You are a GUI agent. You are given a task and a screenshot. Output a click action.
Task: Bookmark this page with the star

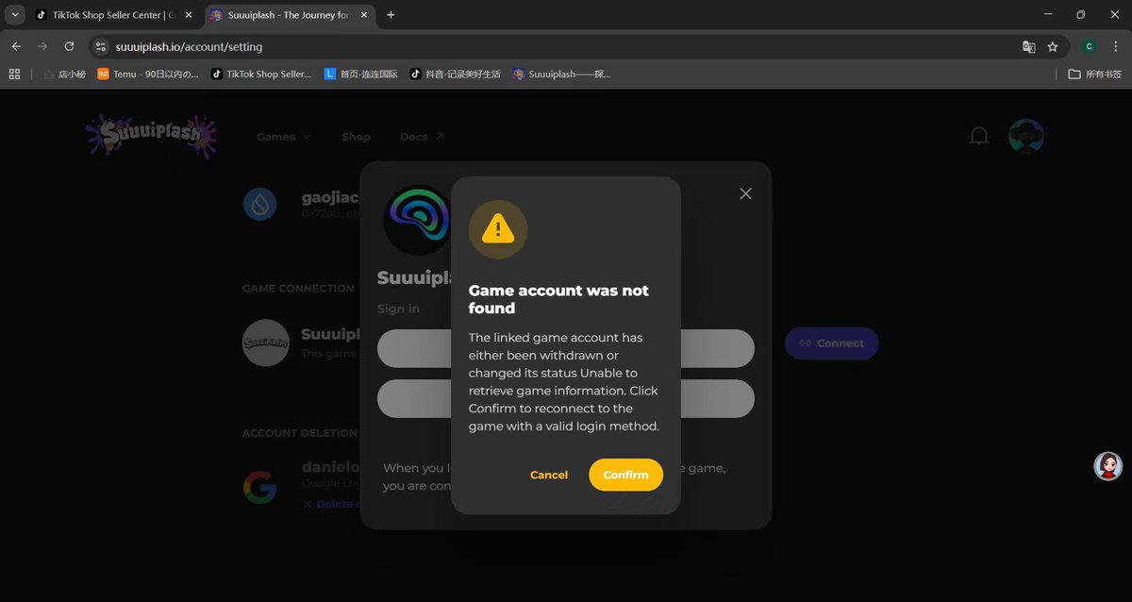point(1053,46)
